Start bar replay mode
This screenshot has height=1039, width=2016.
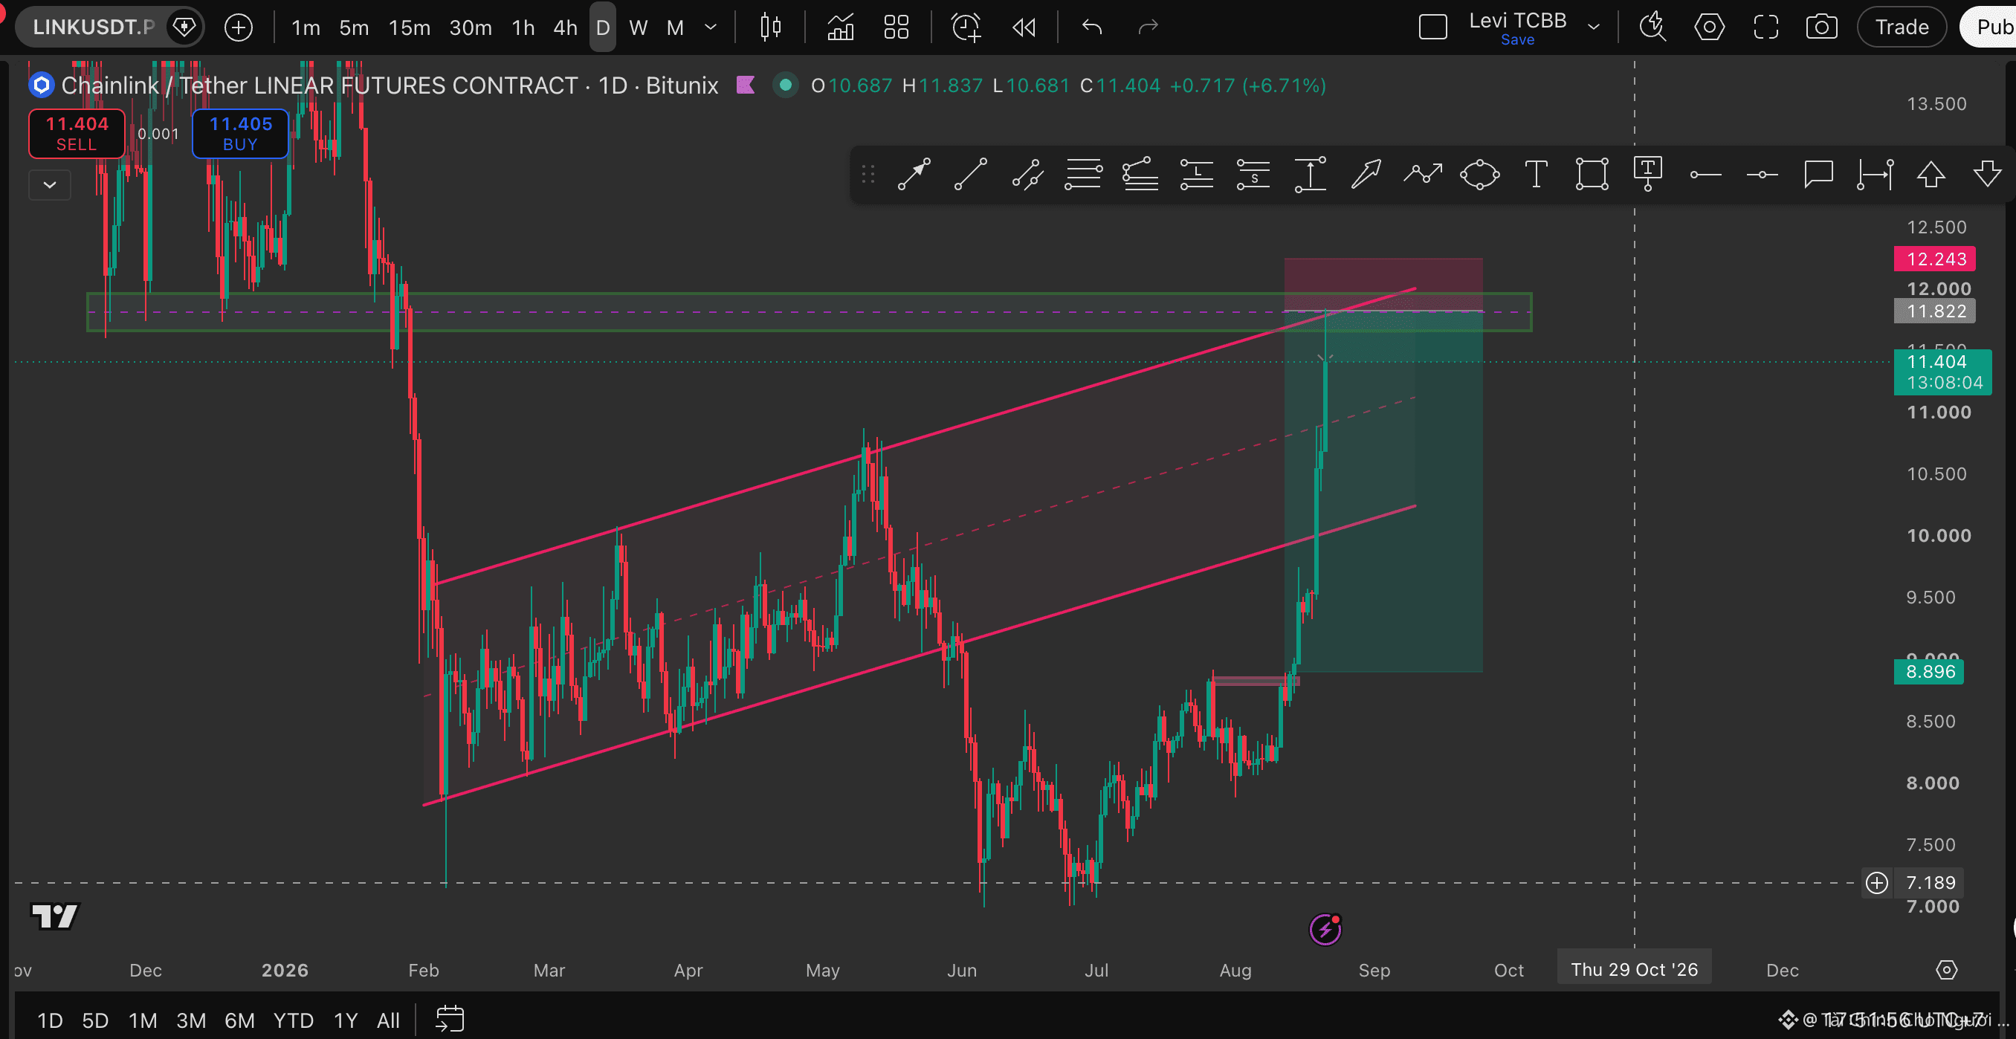(x=1024, y=27)
